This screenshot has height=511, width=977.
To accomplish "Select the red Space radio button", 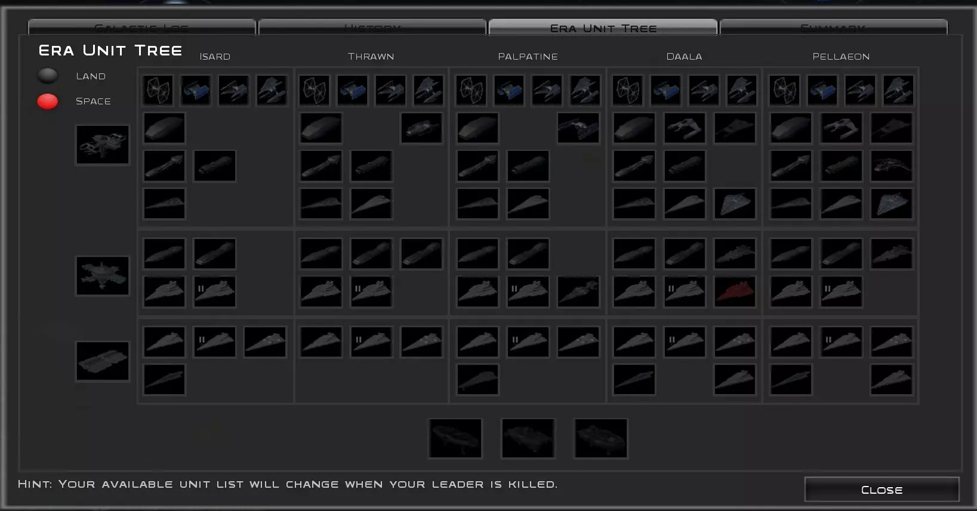I will pyautogui.click(x=48, y=101).
